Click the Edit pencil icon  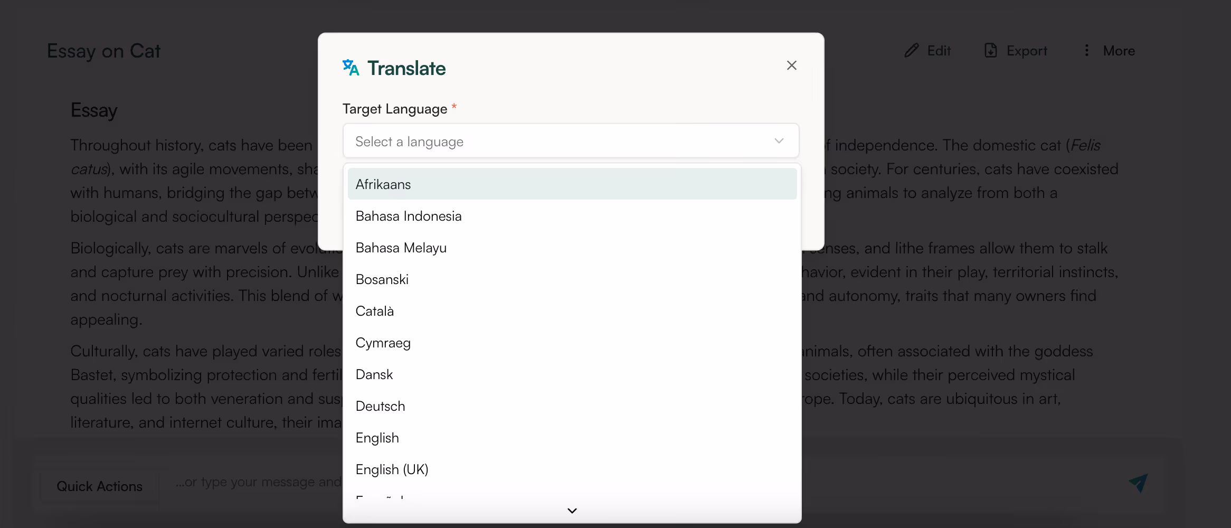(x=911, y=50)
